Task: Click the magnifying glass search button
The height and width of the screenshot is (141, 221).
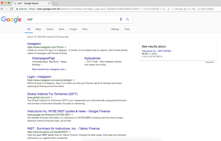Action: [127, 19]
